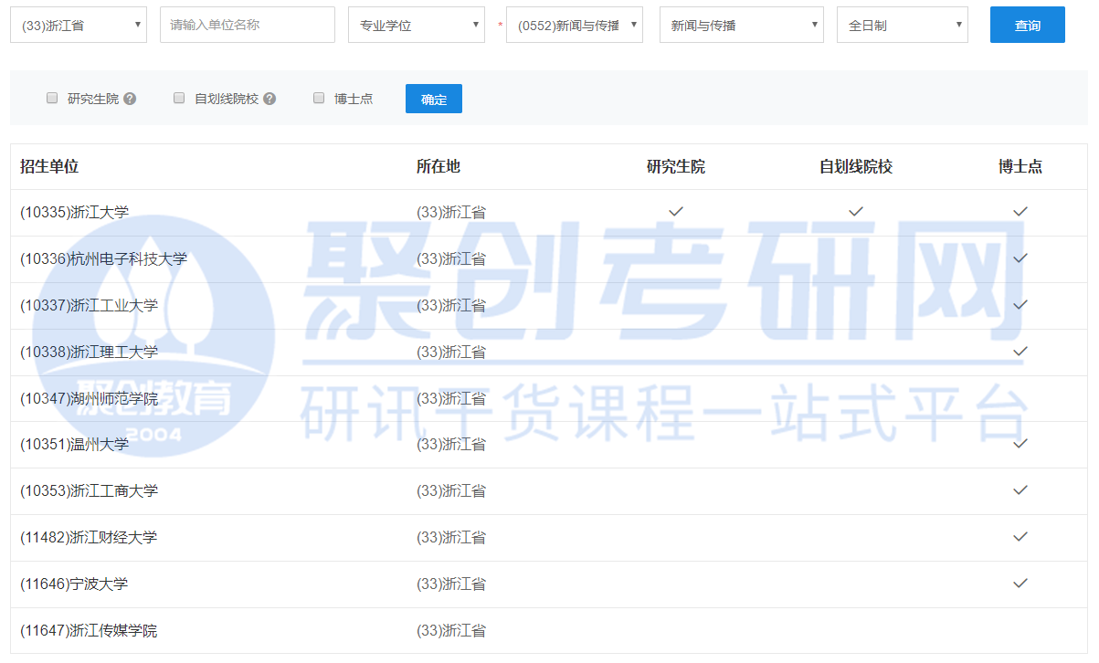1099x663 pixels.
Task: Click (33)浙江省 location in 浙江传媒学院 row
Action: point(451,630)
